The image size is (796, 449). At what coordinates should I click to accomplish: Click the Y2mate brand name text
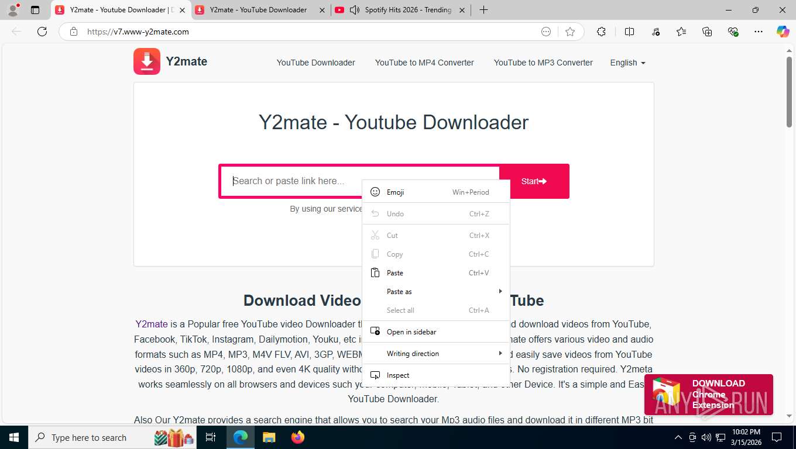[186, 61]
